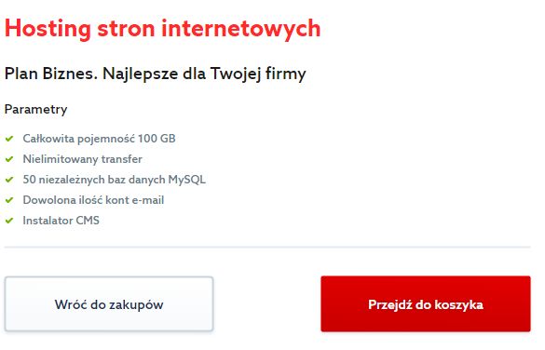545x350 pixels.
Task: Click the horizontal divider line above buttons
Action: [x=267, y=248]
